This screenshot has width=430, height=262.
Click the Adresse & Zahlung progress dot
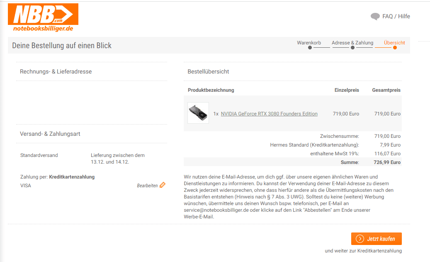pyautogui.click(x=352, y=47)
